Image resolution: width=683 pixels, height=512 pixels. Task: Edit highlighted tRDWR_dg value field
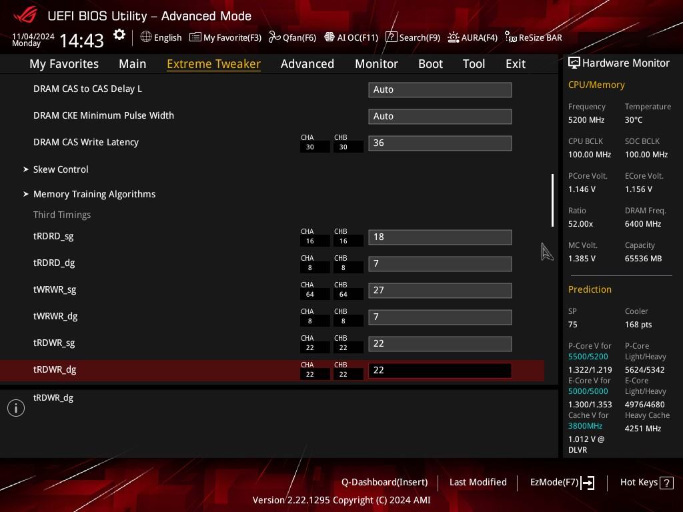440,371
